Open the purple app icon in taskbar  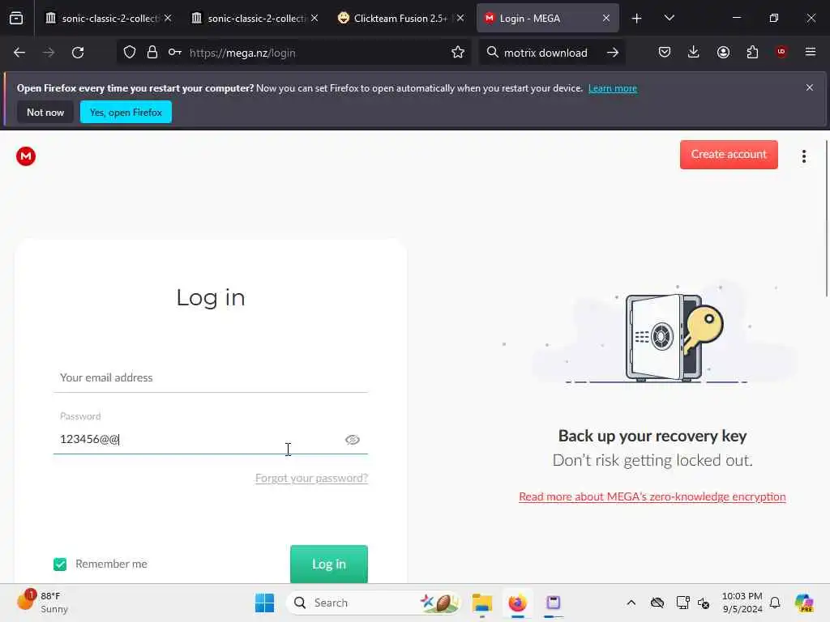pos(553,603)
